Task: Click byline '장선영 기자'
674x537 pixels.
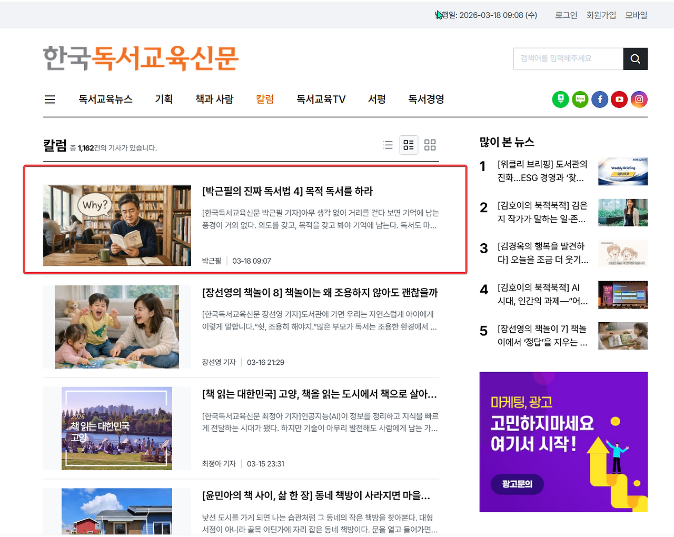Action: [219, 363]
